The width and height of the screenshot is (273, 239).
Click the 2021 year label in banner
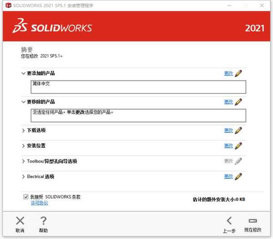click(x=255, y=28)
